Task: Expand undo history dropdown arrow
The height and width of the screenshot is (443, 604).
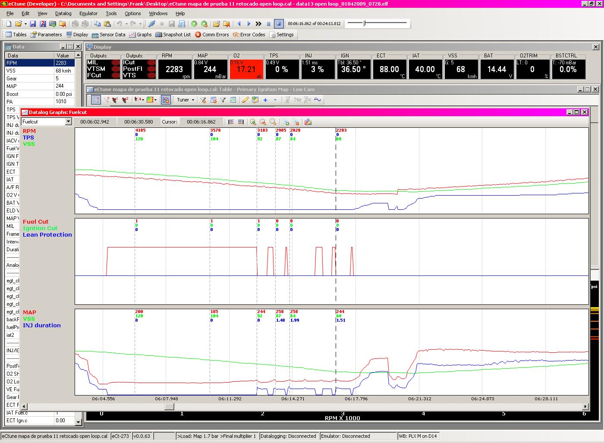Action: (126, 24)
